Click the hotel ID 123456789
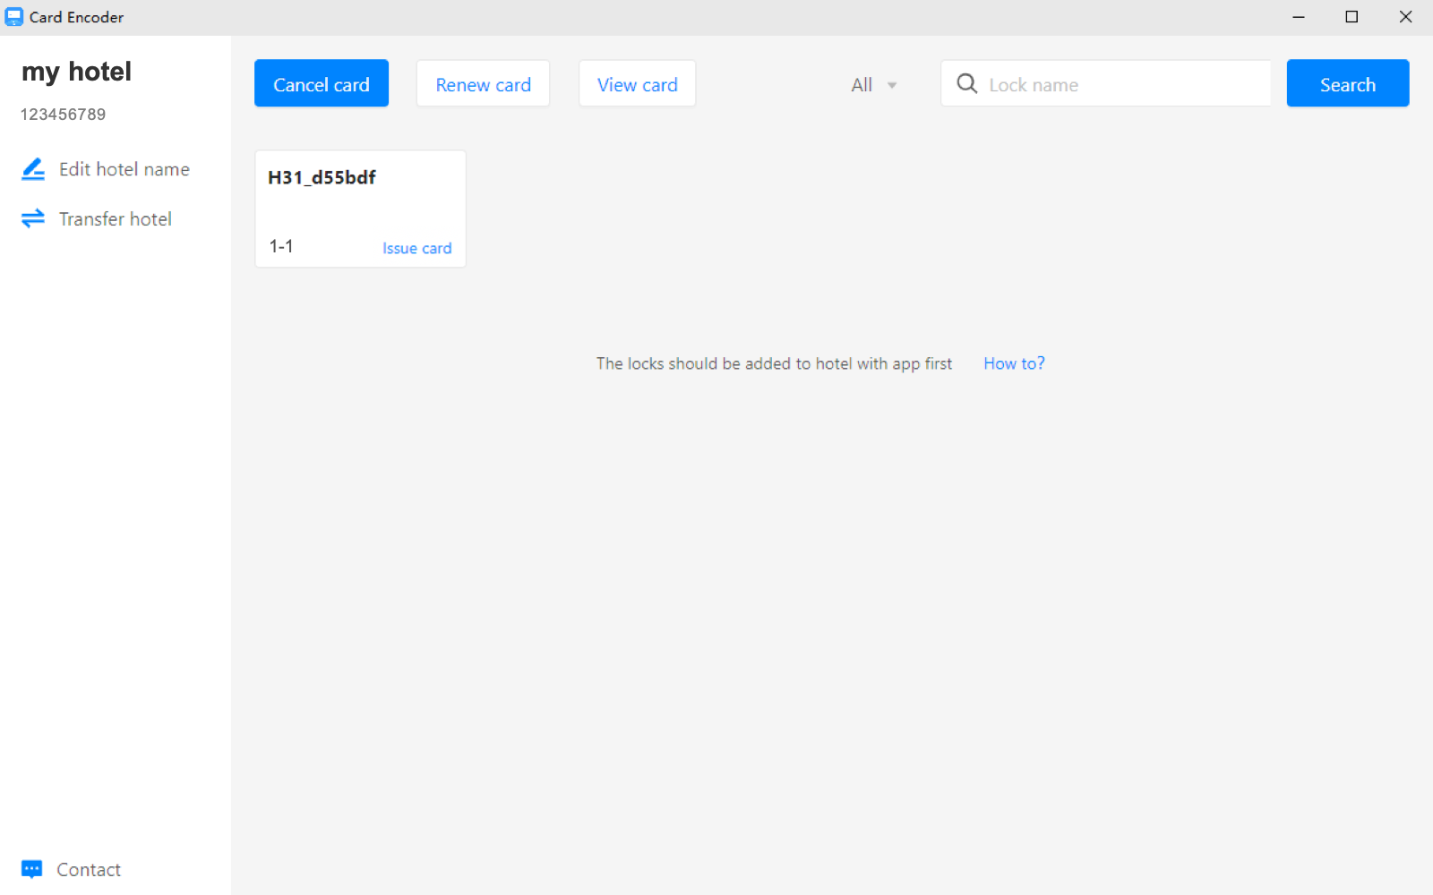The image size is (1433, 895). (63, 115)
